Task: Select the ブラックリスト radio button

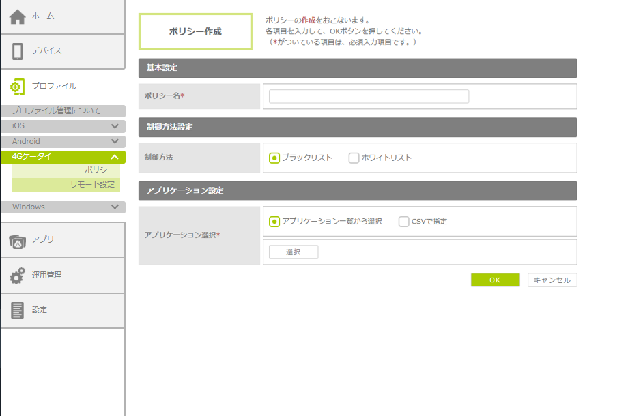Action: click(274, 158)
